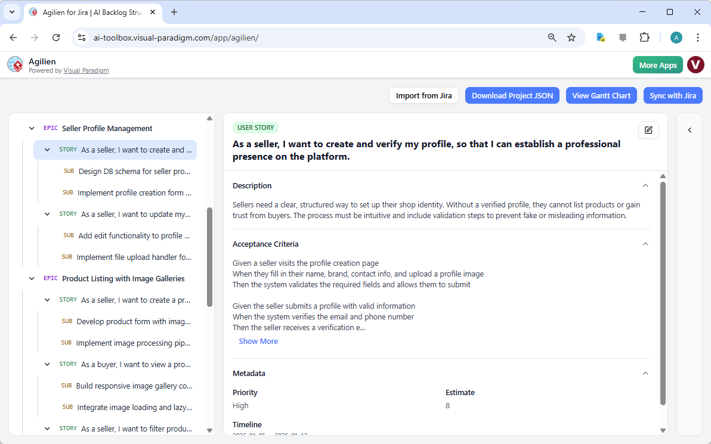Collapse the right side panel chevron
Image resolution: width=711 pixels, height=444 pixels.
[x=690, y=130]
